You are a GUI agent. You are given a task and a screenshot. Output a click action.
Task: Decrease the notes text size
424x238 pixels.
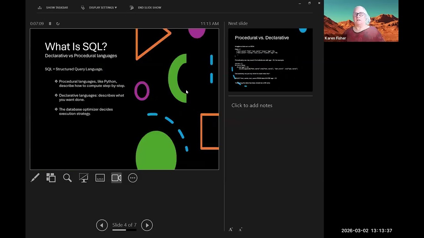click(240, 229)
